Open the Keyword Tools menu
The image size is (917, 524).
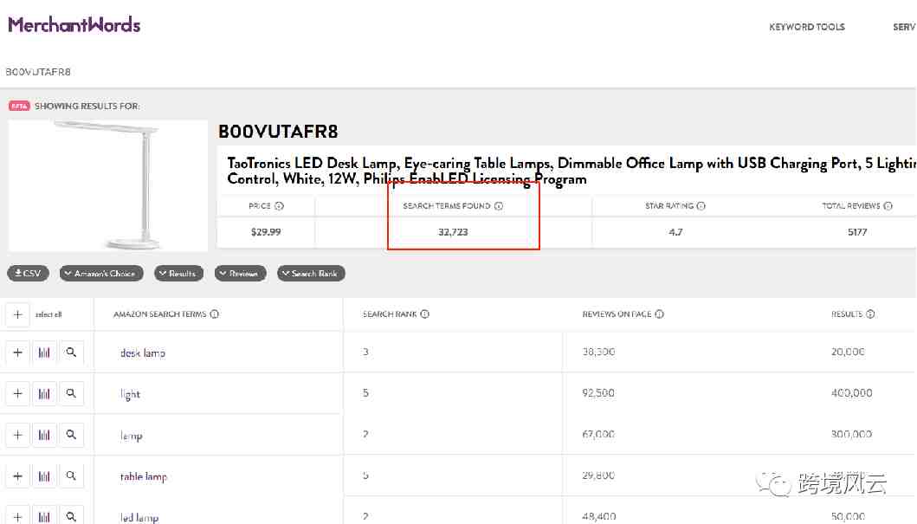click(806, 27)
